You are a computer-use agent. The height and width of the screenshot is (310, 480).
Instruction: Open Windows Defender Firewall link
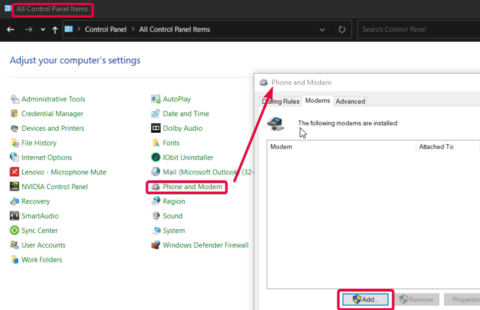coord(206,245)
